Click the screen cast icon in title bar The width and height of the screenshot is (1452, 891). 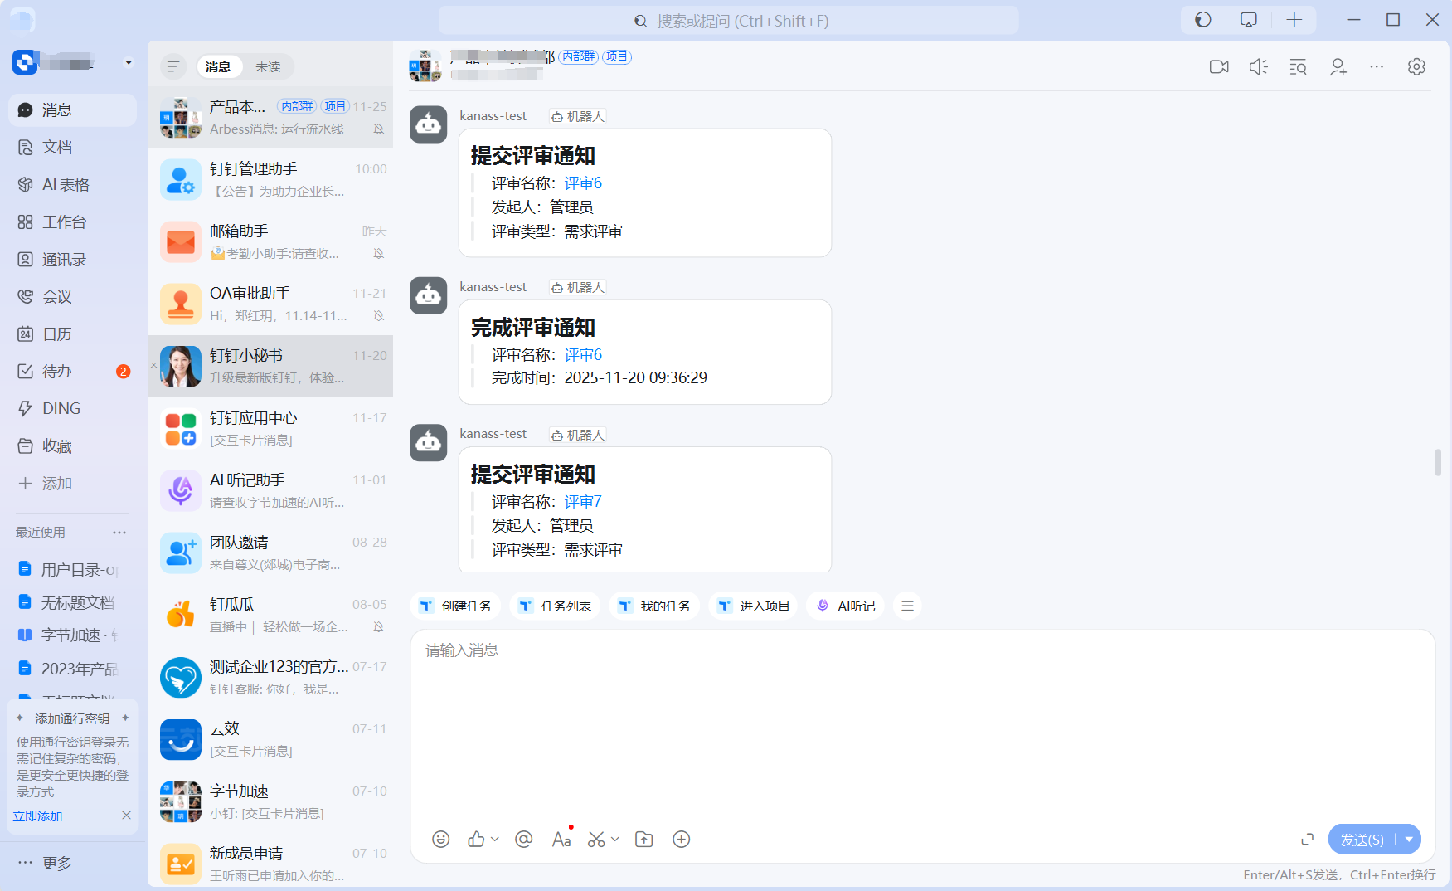(x=1249, y=20)
